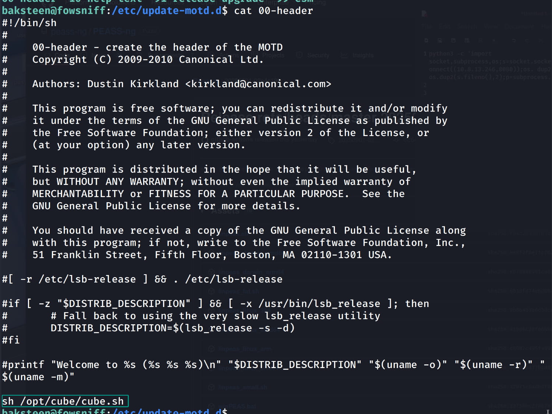Switch to the faint Security repository tab
This screenshot has height=414, width=552.
point(318,55)
